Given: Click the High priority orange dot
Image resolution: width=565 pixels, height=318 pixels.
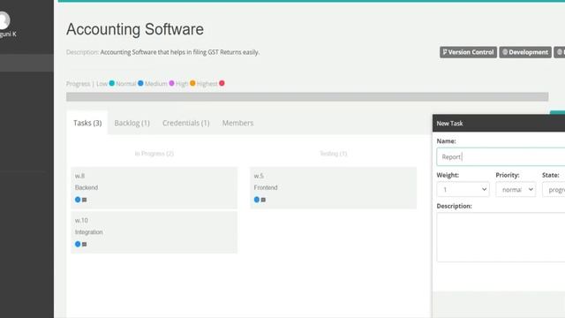Looking at the screenshot, I should [192, 83].
